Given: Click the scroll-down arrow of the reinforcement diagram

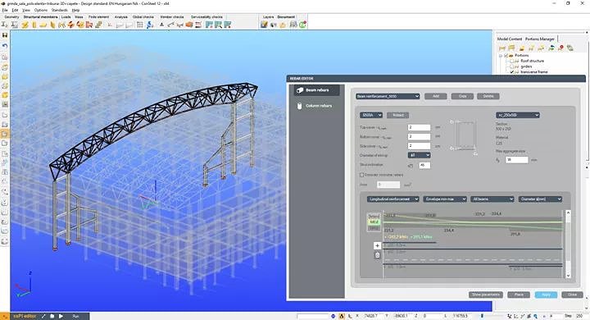Looking at the screenshot, I should tap(568, 276).
